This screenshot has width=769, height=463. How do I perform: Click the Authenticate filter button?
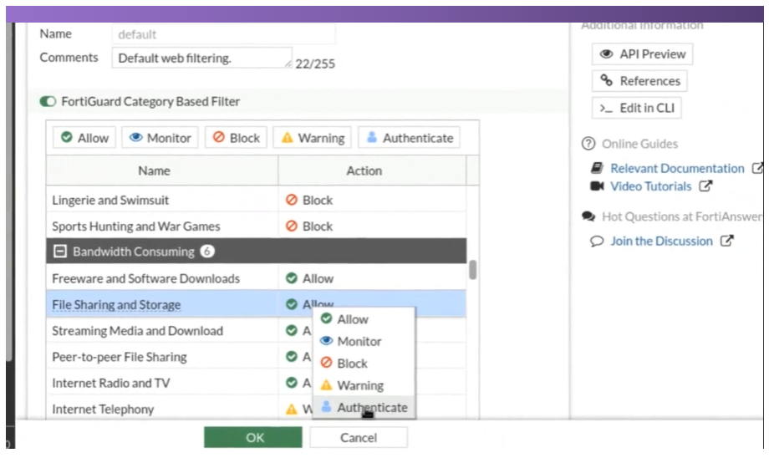(410, 138)
